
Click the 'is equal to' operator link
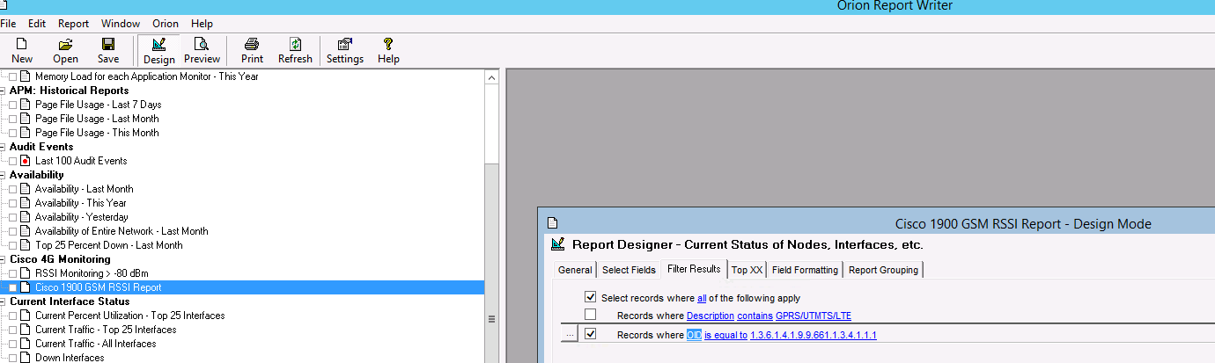click(725, 335)
